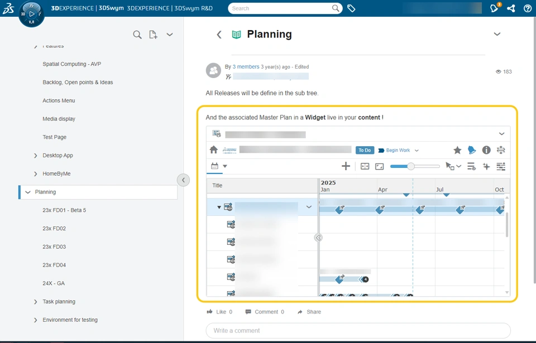The width and height of the screenshot is (536, 343).
Task: Click the plus icon in Gantt toolbar
Action: [x=346, y=166]
